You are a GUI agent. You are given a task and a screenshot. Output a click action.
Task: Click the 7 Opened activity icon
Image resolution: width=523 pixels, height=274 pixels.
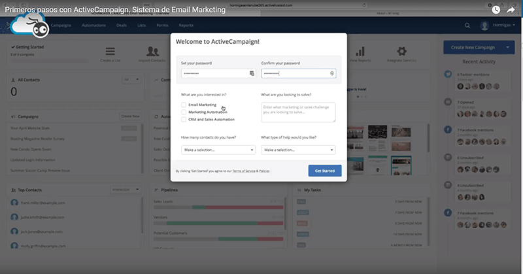click(x=448, y=102)
